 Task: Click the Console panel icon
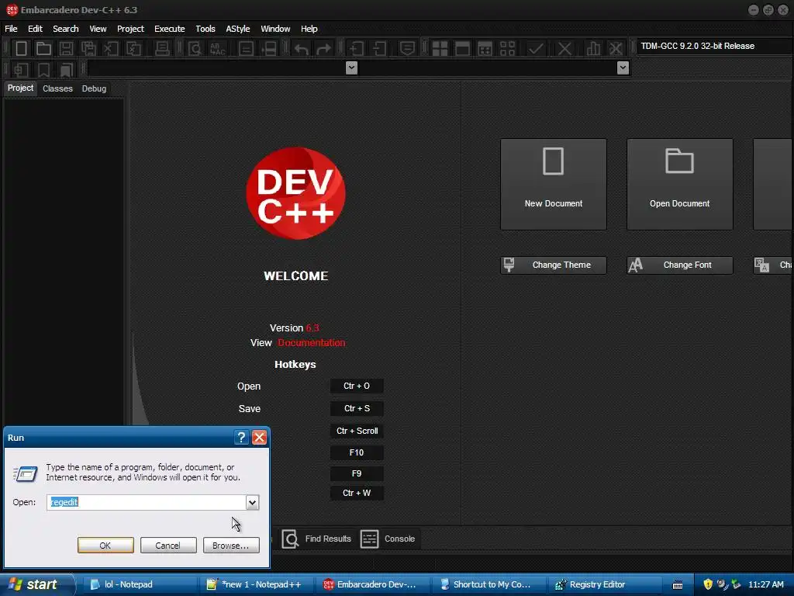(x=369, y=539)
